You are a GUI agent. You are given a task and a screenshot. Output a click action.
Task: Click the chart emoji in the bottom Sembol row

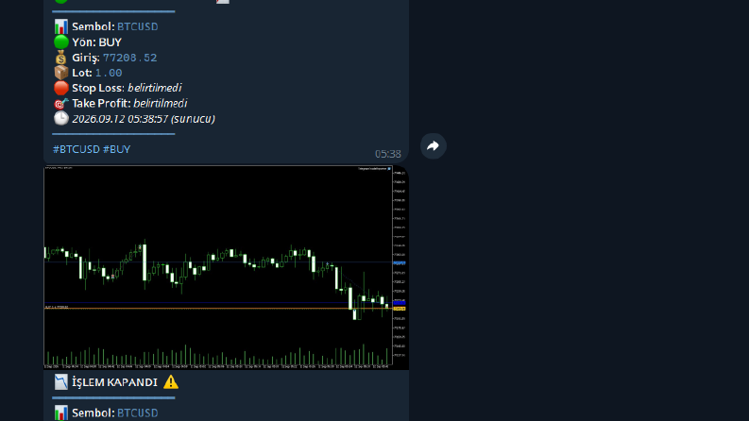click(61, 413)
